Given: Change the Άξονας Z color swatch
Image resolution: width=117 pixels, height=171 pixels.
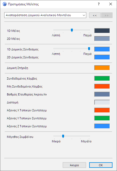Looking at the screenshot, I should click(x=102, y=126).
